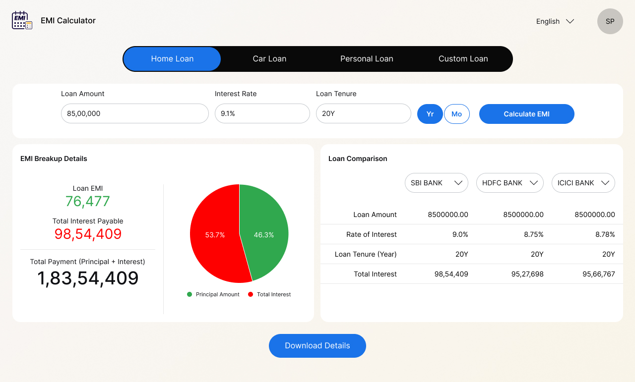
Task: Click the language selector chevron
Action: coord(570,21)
